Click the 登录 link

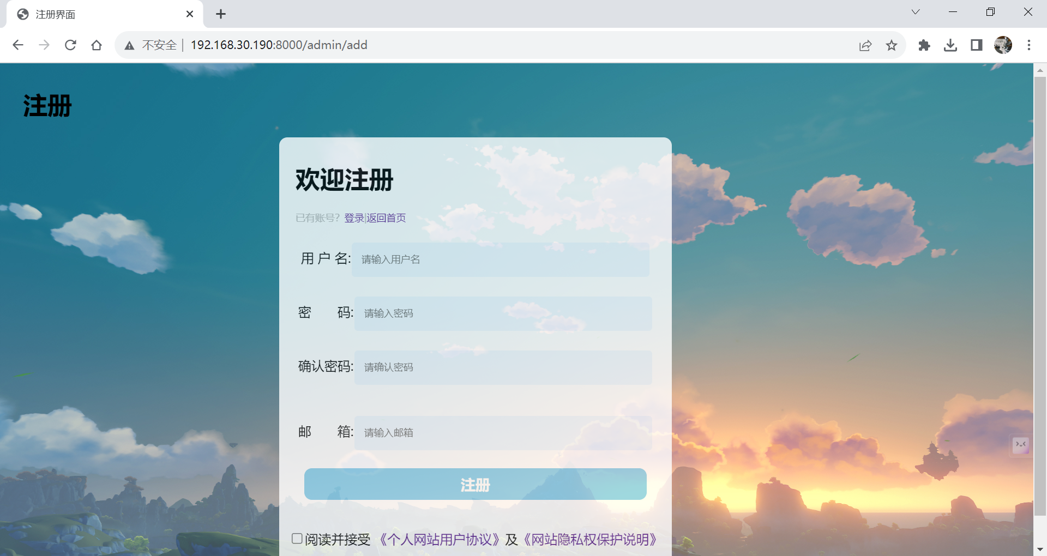point(354,218)
